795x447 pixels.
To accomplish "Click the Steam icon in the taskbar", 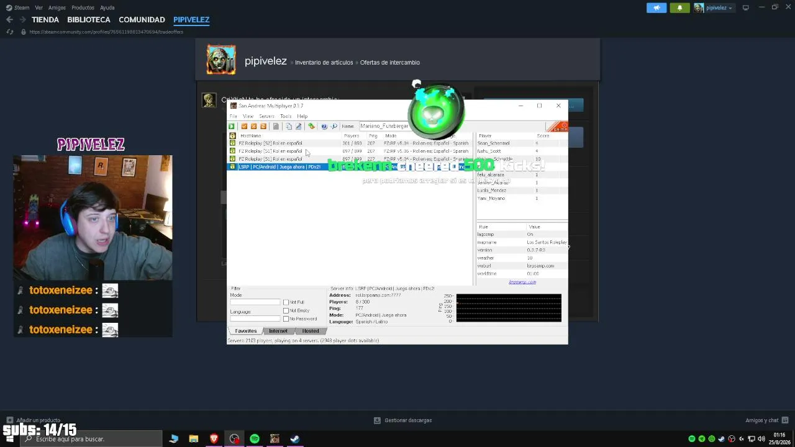I will coord(294,439).
